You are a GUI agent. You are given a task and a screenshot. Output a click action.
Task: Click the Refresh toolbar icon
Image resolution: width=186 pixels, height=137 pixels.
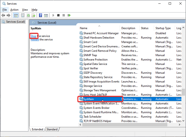point(28,15)
